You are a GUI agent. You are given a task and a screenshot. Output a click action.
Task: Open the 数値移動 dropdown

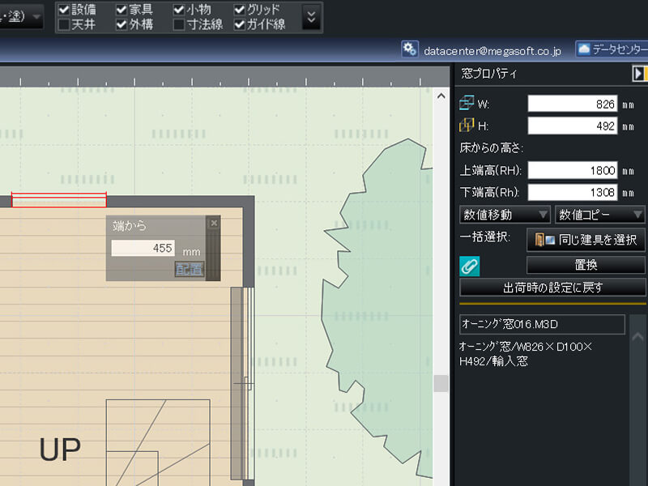click(x=505, y=215)
